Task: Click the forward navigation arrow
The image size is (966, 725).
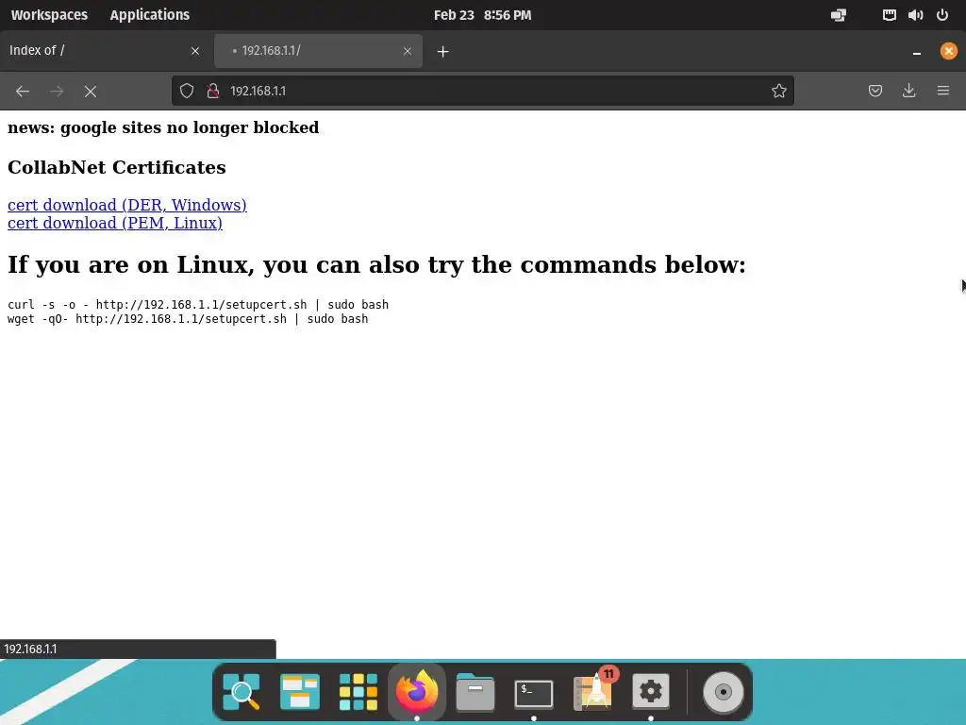Action: coord(57,92)
